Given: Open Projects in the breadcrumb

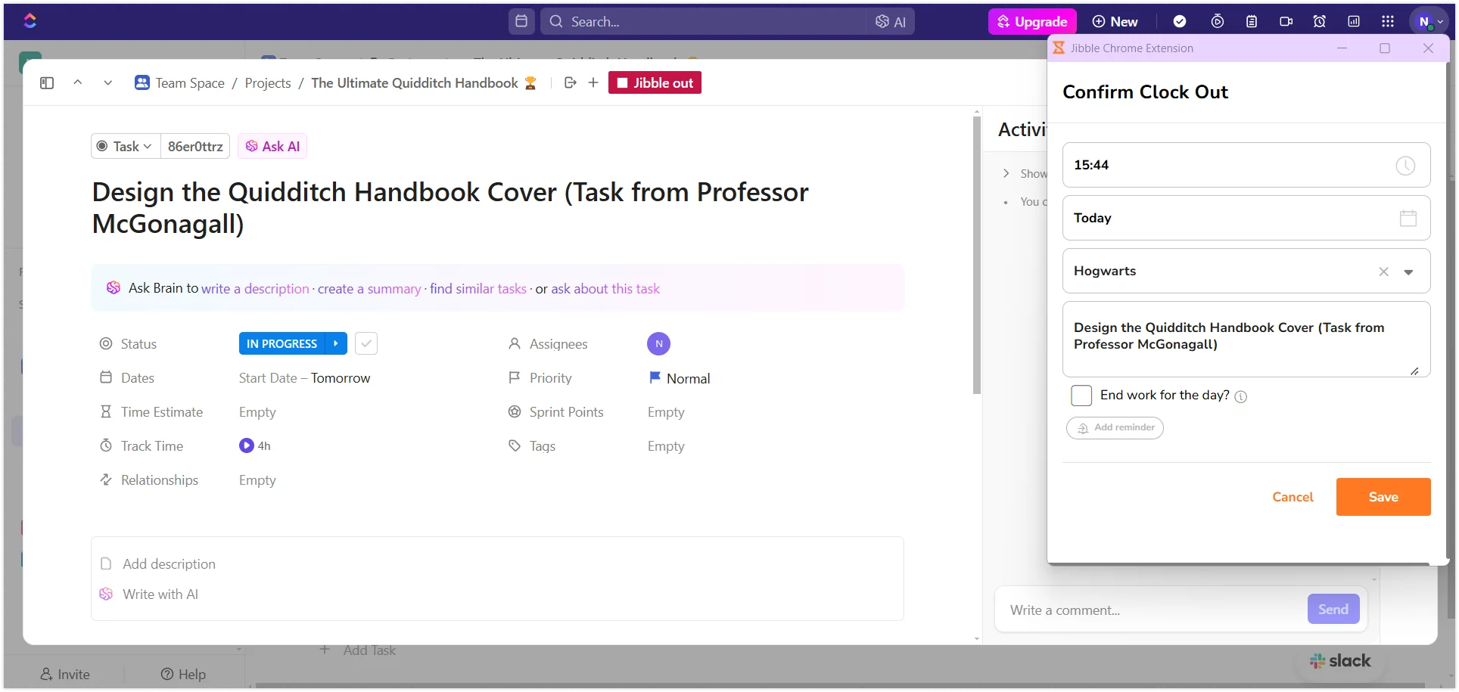Looking at the screenshot, I should click(268, 83).
